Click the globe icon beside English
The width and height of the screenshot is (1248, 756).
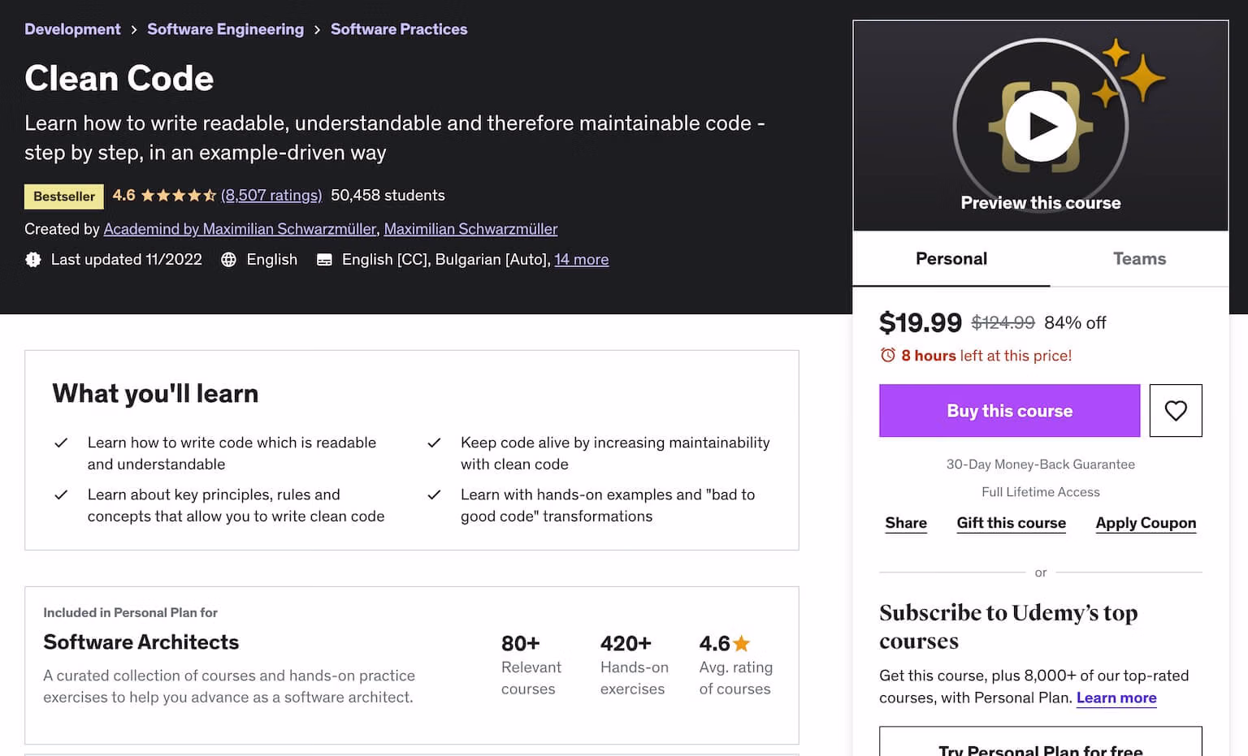229,260
